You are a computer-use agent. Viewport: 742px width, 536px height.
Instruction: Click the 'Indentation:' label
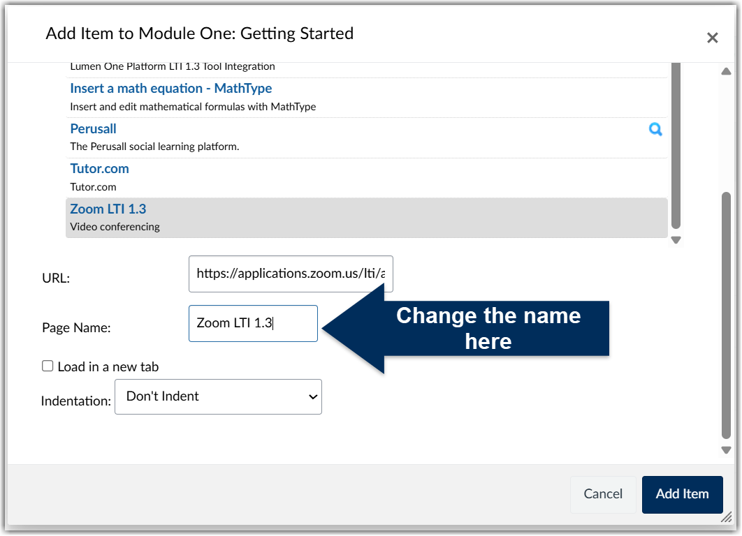click(75, 401)
